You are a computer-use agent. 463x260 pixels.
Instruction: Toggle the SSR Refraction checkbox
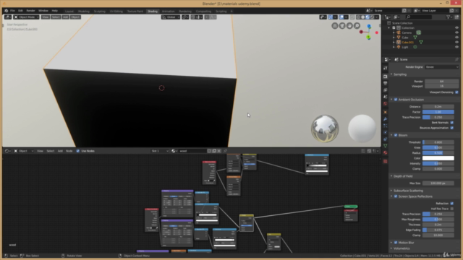tap(452, 204)
